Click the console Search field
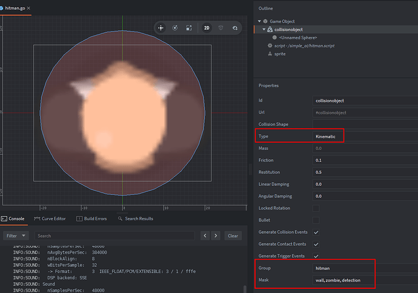418x293 pixels. point(114,235)
